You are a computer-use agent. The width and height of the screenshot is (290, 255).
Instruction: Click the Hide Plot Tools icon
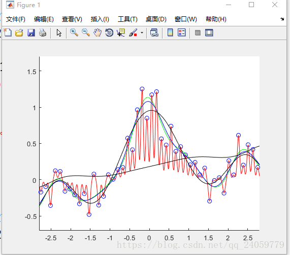(x=198, y=33)
